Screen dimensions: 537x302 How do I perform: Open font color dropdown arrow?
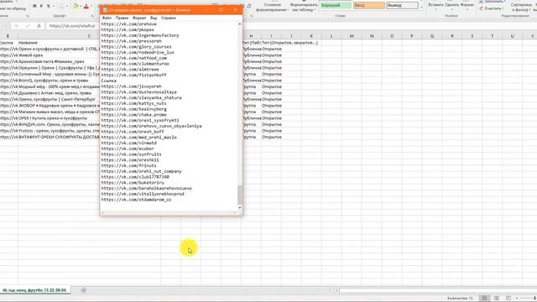91,6
